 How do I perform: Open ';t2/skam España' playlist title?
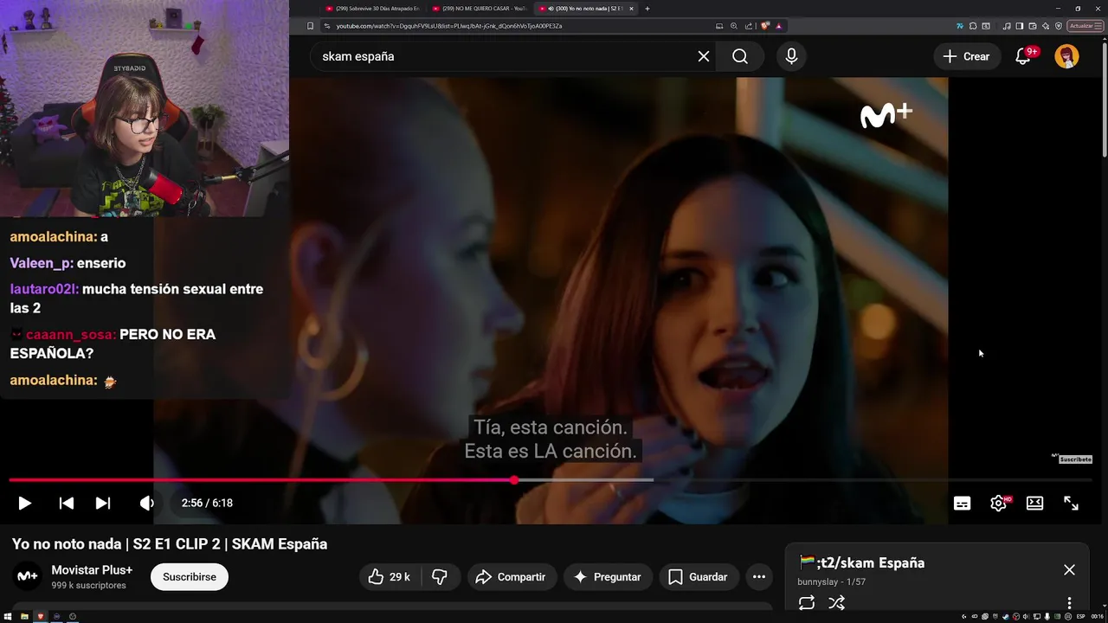pos(862,562)
